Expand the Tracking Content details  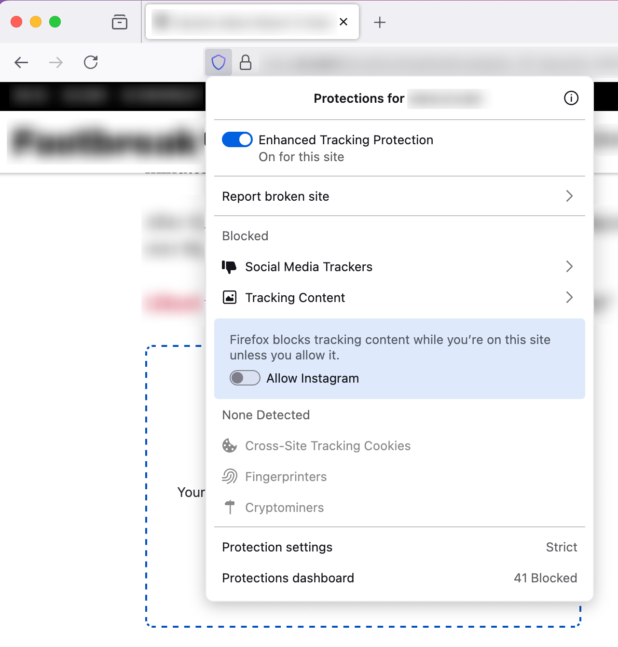click(x=569, y=297)
